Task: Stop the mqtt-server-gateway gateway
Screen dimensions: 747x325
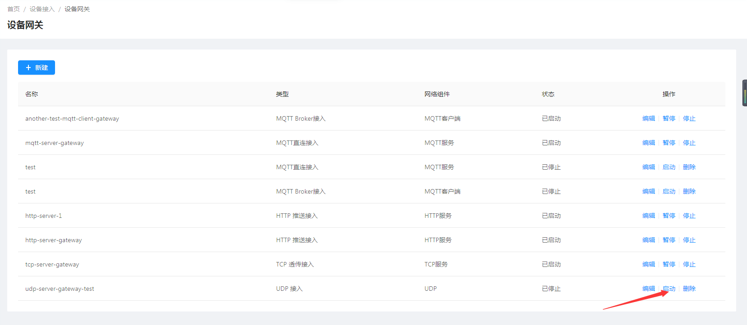Action: 689,143
